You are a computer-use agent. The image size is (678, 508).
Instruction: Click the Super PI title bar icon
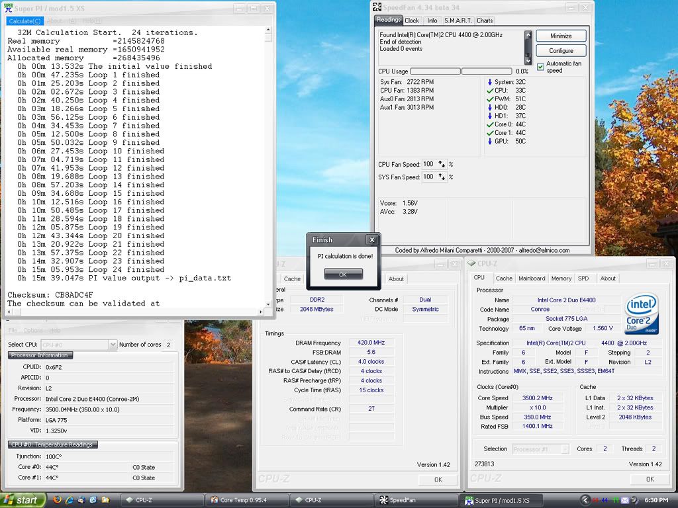8,8
